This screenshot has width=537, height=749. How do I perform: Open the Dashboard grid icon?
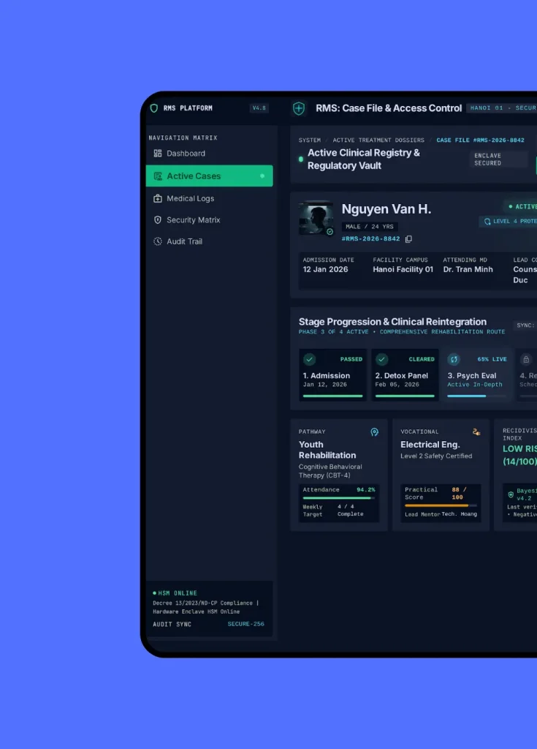click(158, 154)
